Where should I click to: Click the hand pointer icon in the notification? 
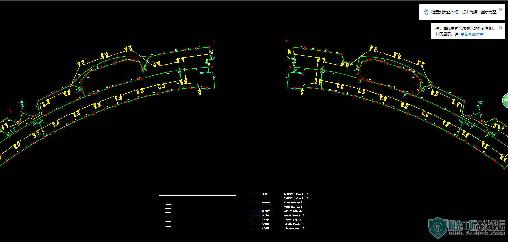tap(426, 12)
